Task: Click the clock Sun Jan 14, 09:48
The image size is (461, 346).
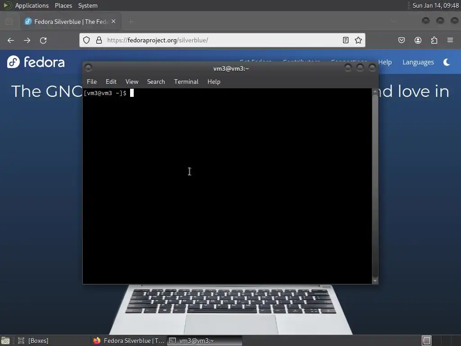Action: click(435, 5)
